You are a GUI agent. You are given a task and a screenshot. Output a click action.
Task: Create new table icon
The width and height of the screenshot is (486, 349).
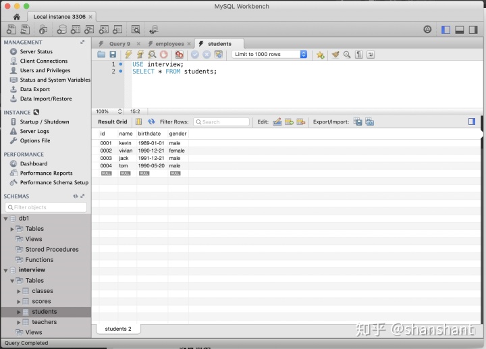[76, 30]
